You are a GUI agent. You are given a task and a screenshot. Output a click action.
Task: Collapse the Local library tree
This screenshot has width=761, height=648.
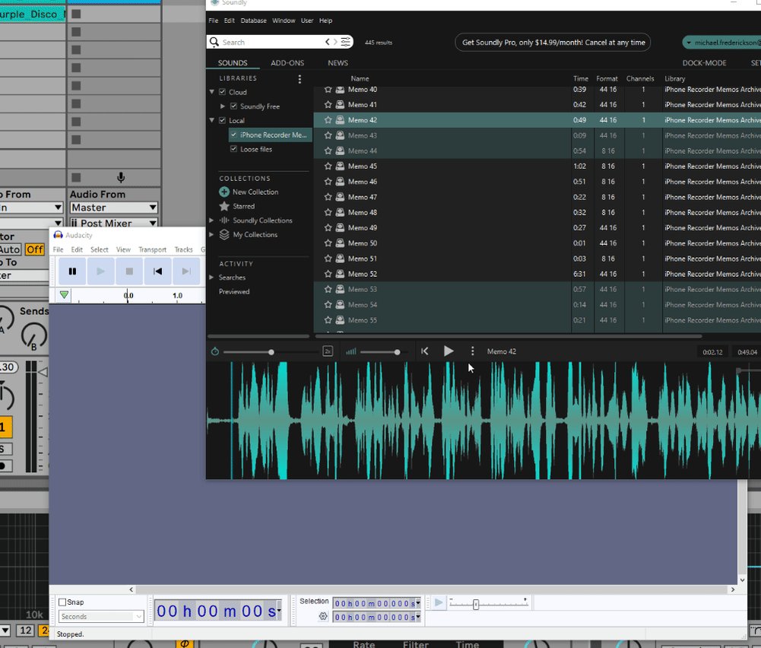[212, 120]
